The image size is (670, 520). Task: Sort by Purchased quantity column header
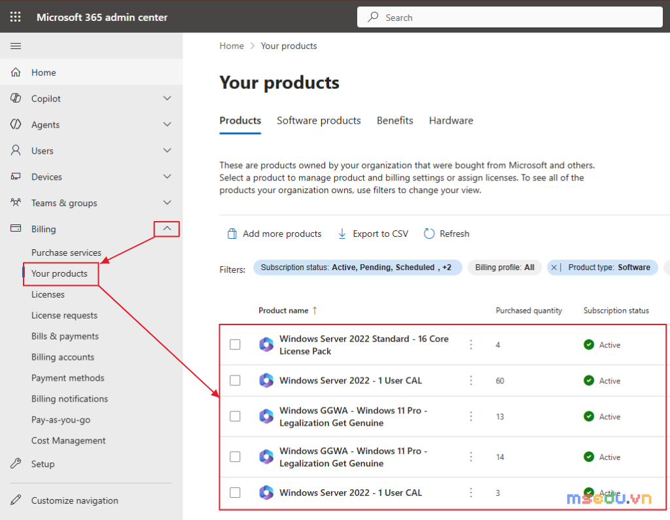529,311
